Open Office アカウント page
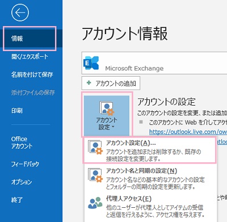The height and width of the screenshot is (222, 227). [22, 143]
